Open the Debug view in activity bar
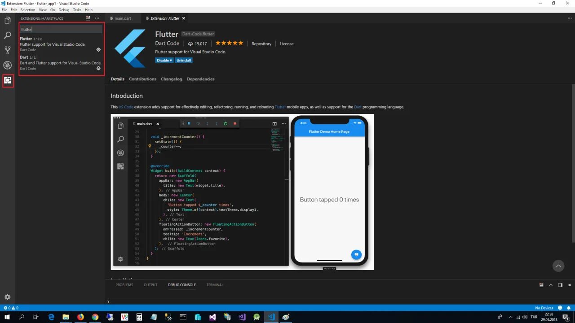The width and height of the screenshot is (575, 323). (x=7, y=65)
